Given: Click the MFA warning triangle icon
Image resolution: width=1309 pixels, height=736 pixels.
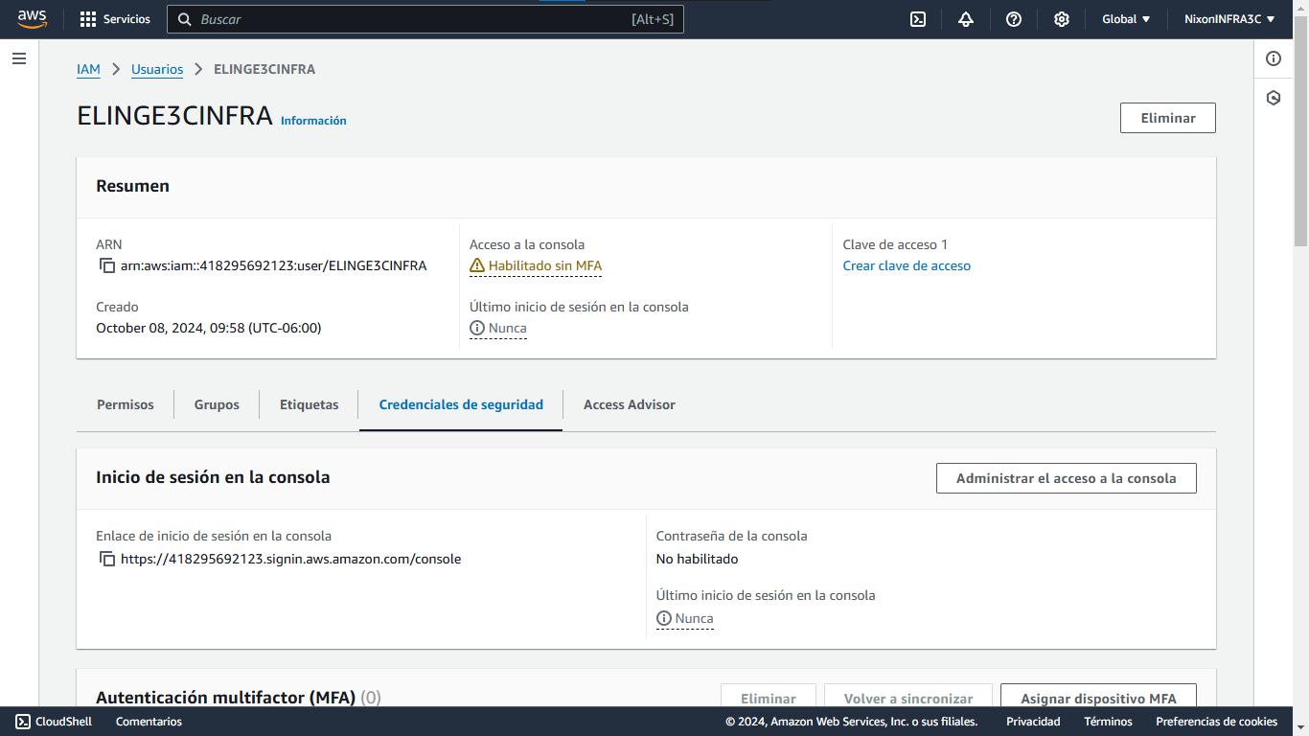Looking at the screenshot, I should (477, 265).
